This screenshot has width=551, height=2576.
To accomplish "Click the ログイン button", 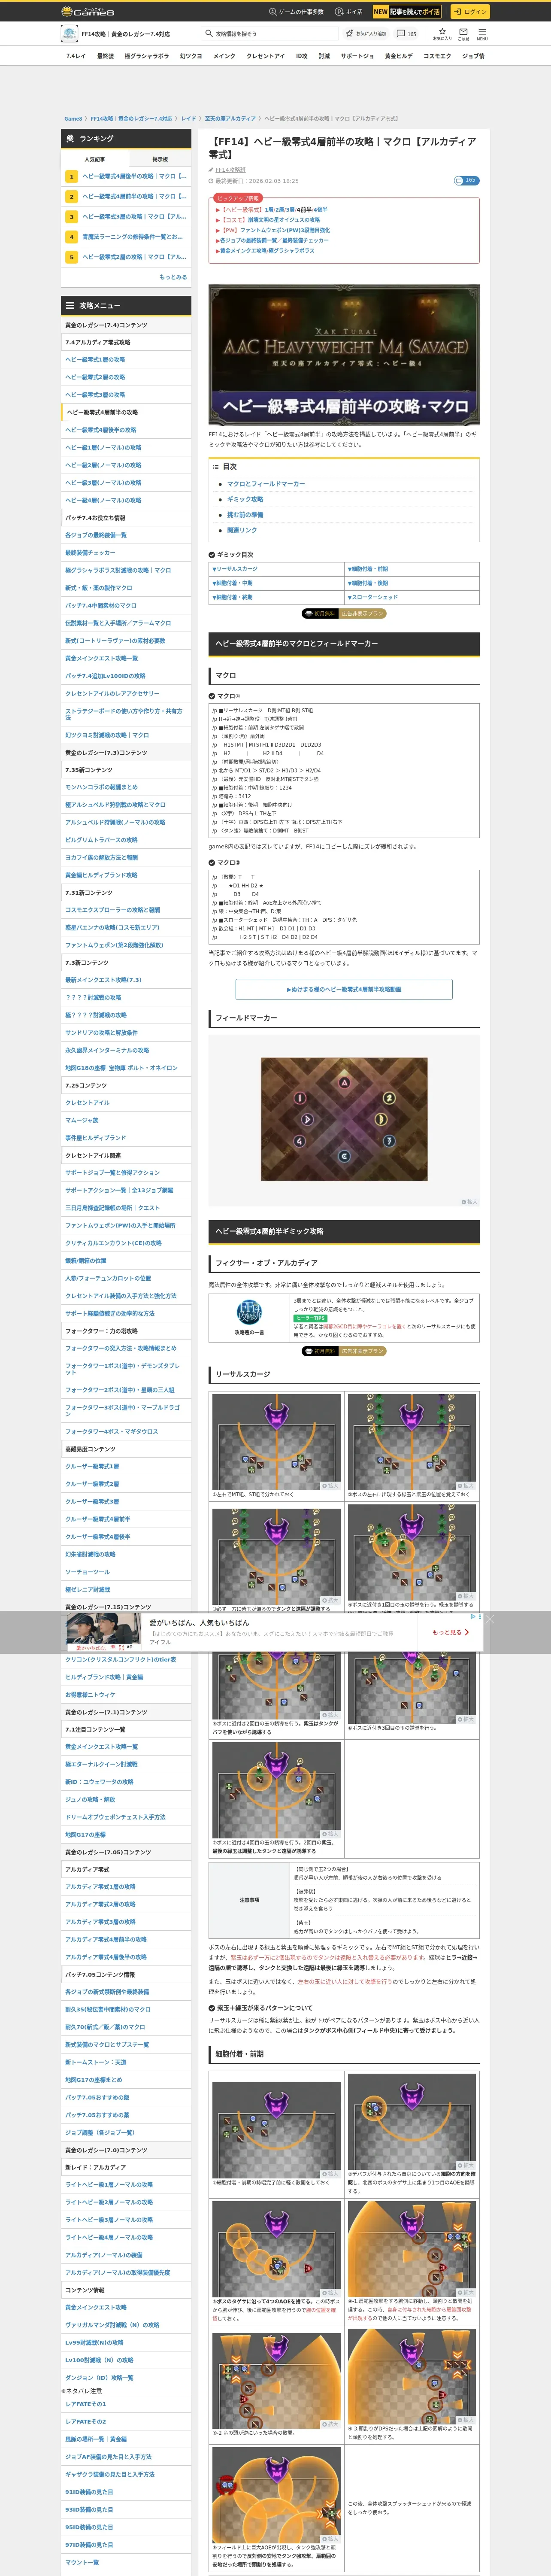I will point(469,12).
